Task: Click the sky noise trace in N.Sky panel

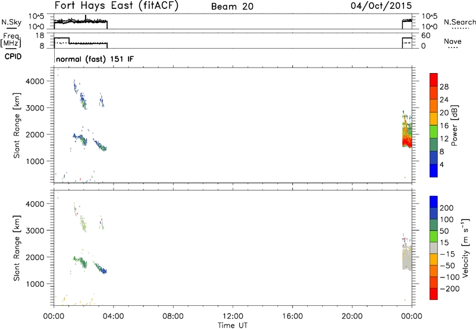Action: pyautogui.click(x=81, y=21)
